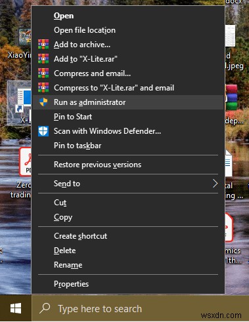Select Run as administrator

[x=128, y=102]
